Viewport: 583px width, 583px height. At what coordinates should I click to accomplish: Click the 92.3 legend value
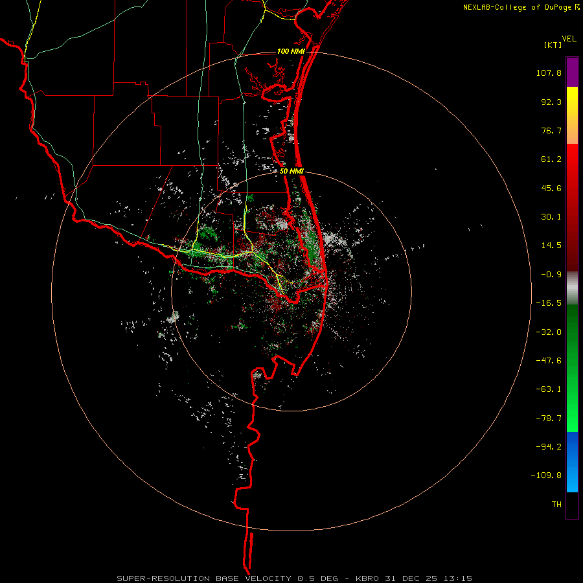tap(551, 102)
